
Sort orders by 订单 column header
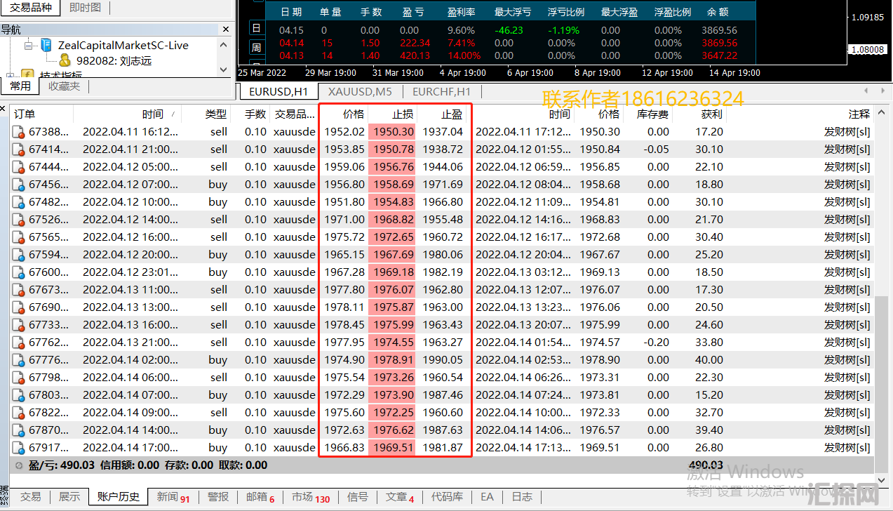tap(25, 114)
